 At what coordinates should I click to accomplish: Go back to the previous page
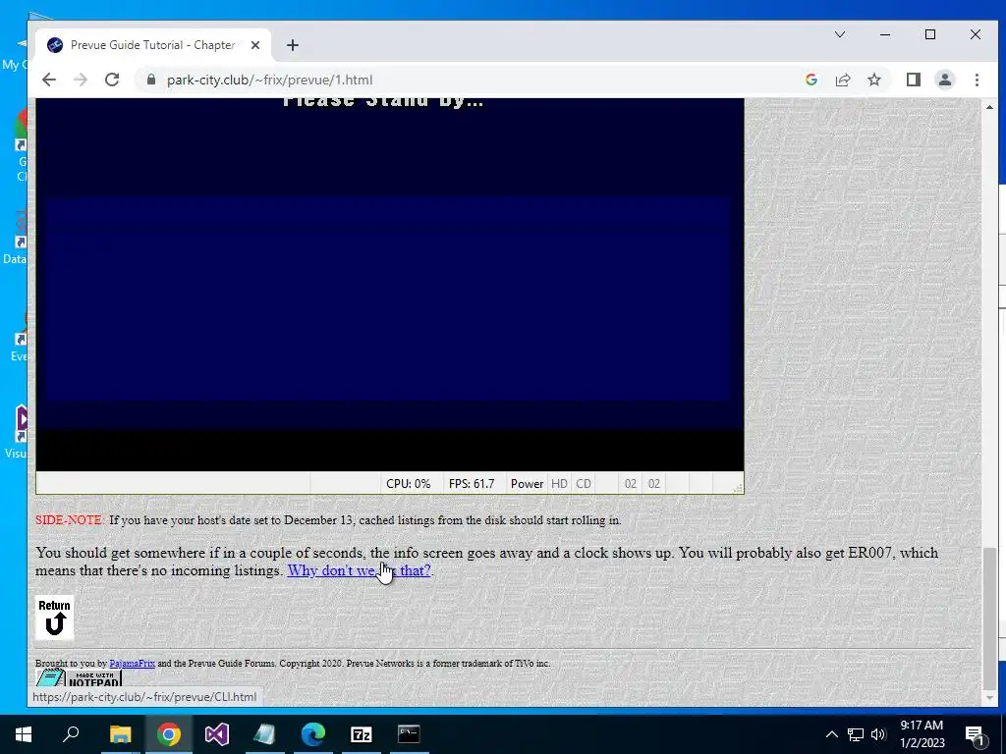point(49,80)
